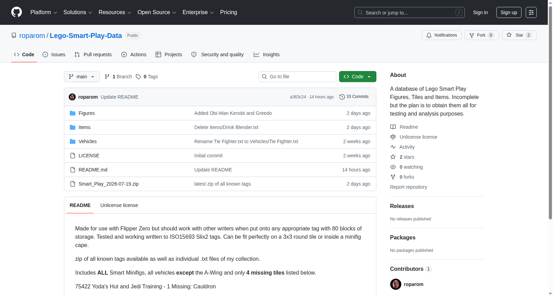
Task: Switch to the Unlicense license tab
Action: (119, 205)
